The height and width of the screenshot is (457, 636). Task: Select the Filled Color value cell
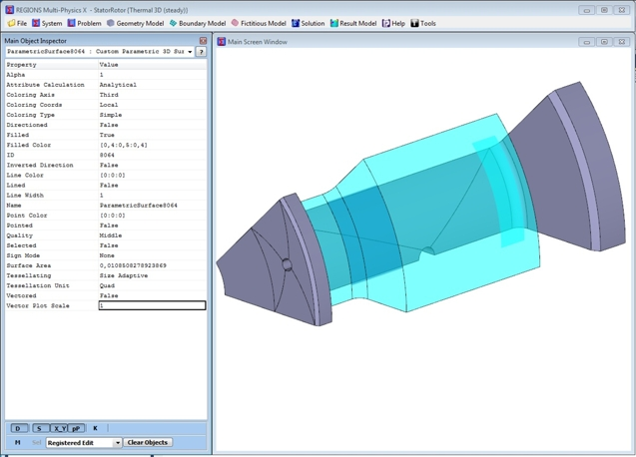click(x=152, y=145)
